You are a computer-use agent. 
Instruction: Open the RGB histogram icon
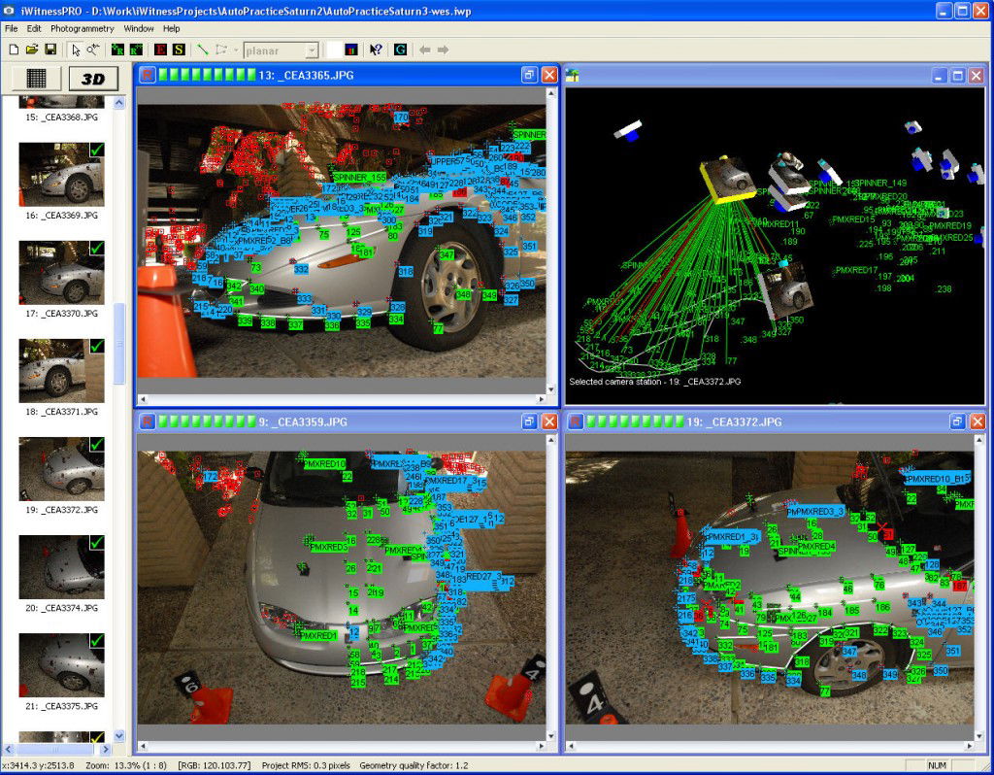351,50
